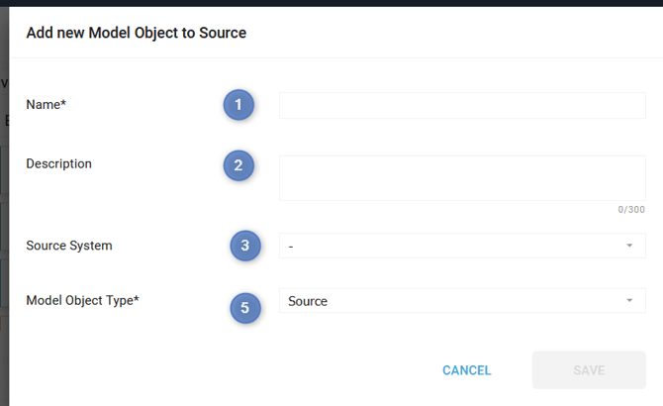The height and width of the screenshot is (406, 663).
Task: Click the Description field label
Action: [x=58, y=163]
